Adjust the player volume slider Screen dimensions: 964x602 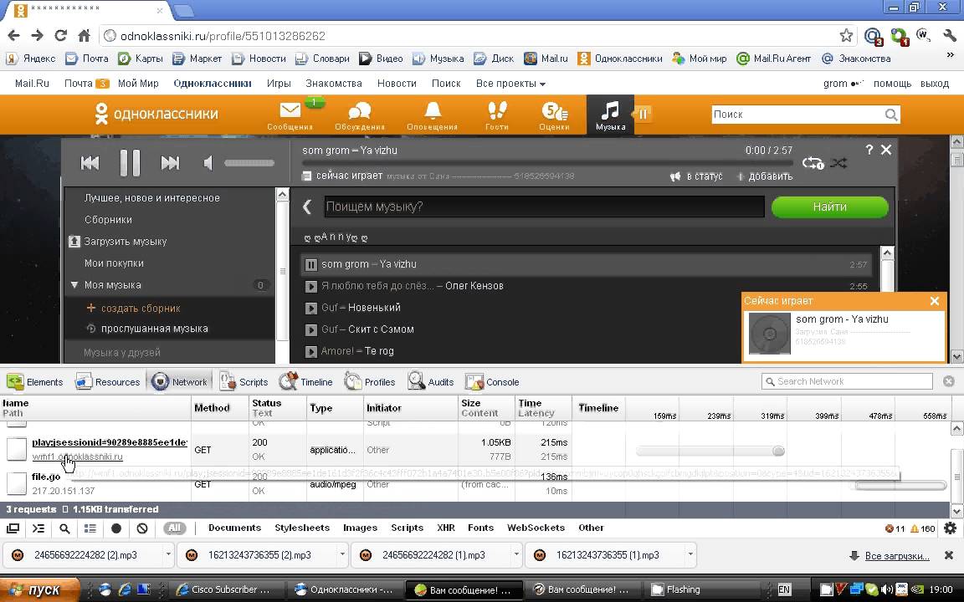pos(249,163)
